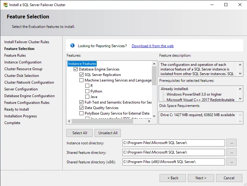Cancel the failover cluster installation
The image size is (247, 186).
click(229, 178)
